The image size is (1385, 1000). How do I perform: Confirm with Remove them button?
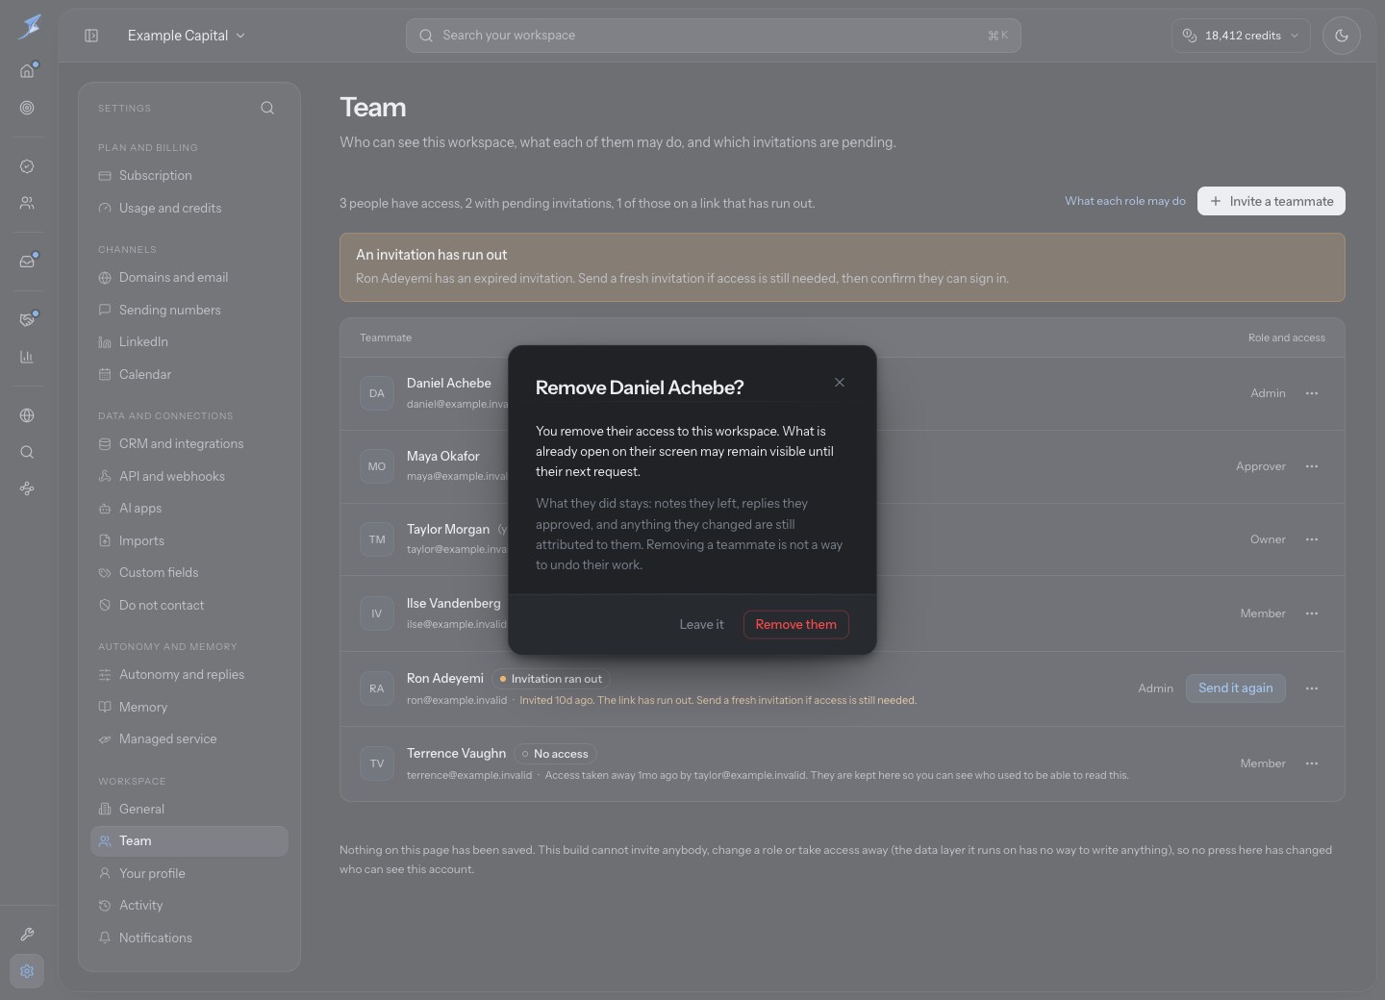coord(796,624)
